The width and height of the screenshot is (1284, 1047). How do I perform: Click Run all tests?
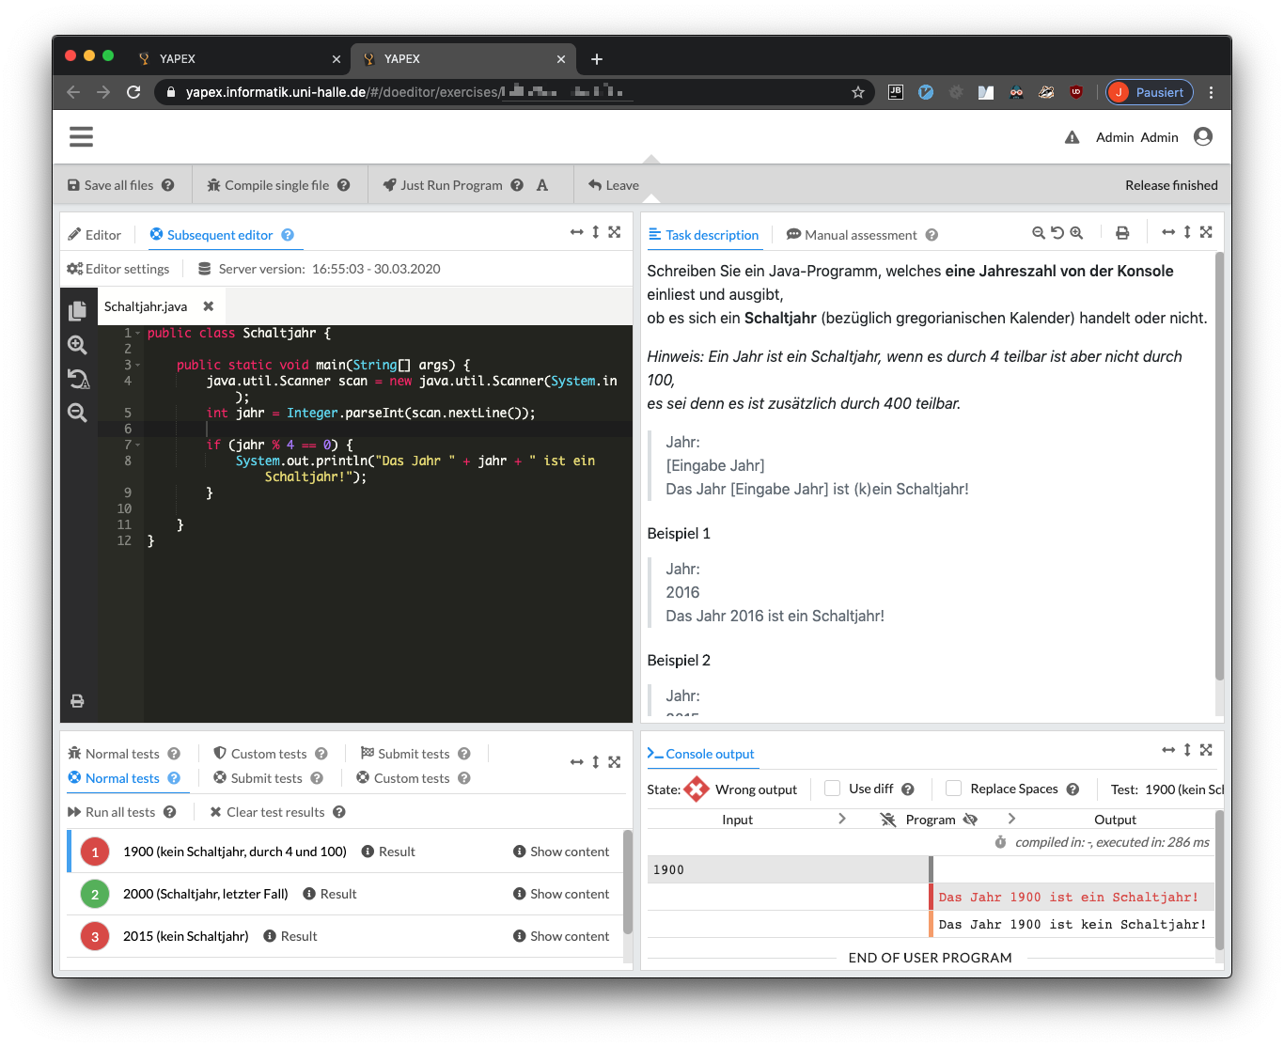click(111, 812)
